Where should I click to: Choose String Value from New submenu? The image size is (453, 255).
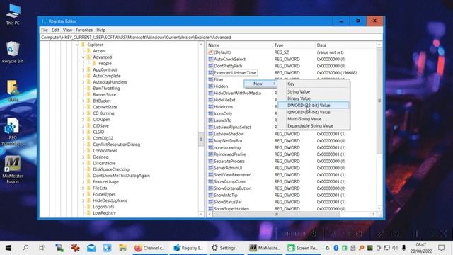[x=314, y=91]
